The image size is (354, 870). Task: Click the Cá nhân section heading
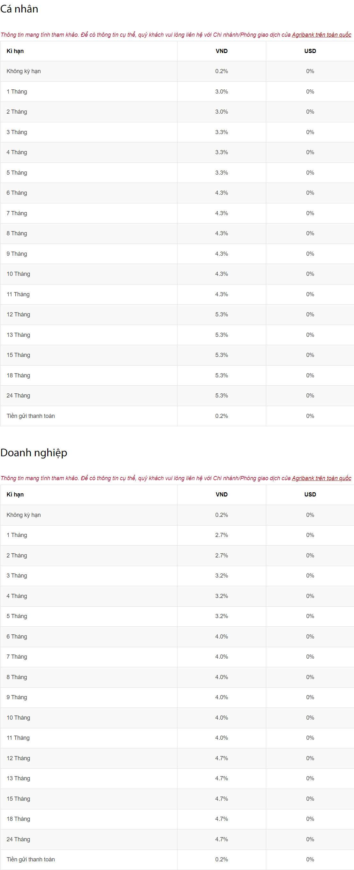tap(19, 9)
